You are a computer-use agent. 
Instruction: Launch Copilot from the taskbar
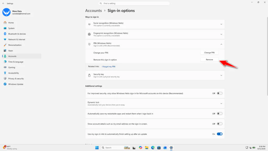coord(141,148)
